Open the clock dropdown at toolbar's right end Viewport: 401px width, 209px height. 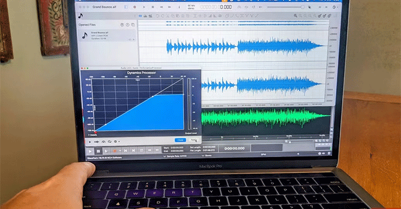(335, 7)
